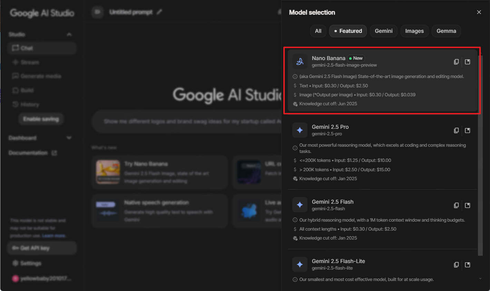This screenshot has width=490, height=291.
Task: Click the info icon beside Gemini 2.5 Pro description
Action: tap(295, 148)
